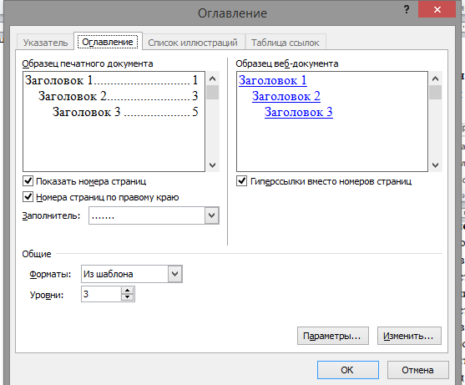Click print preview scroll down arrow
465x385 pixels.
(212, 165)
